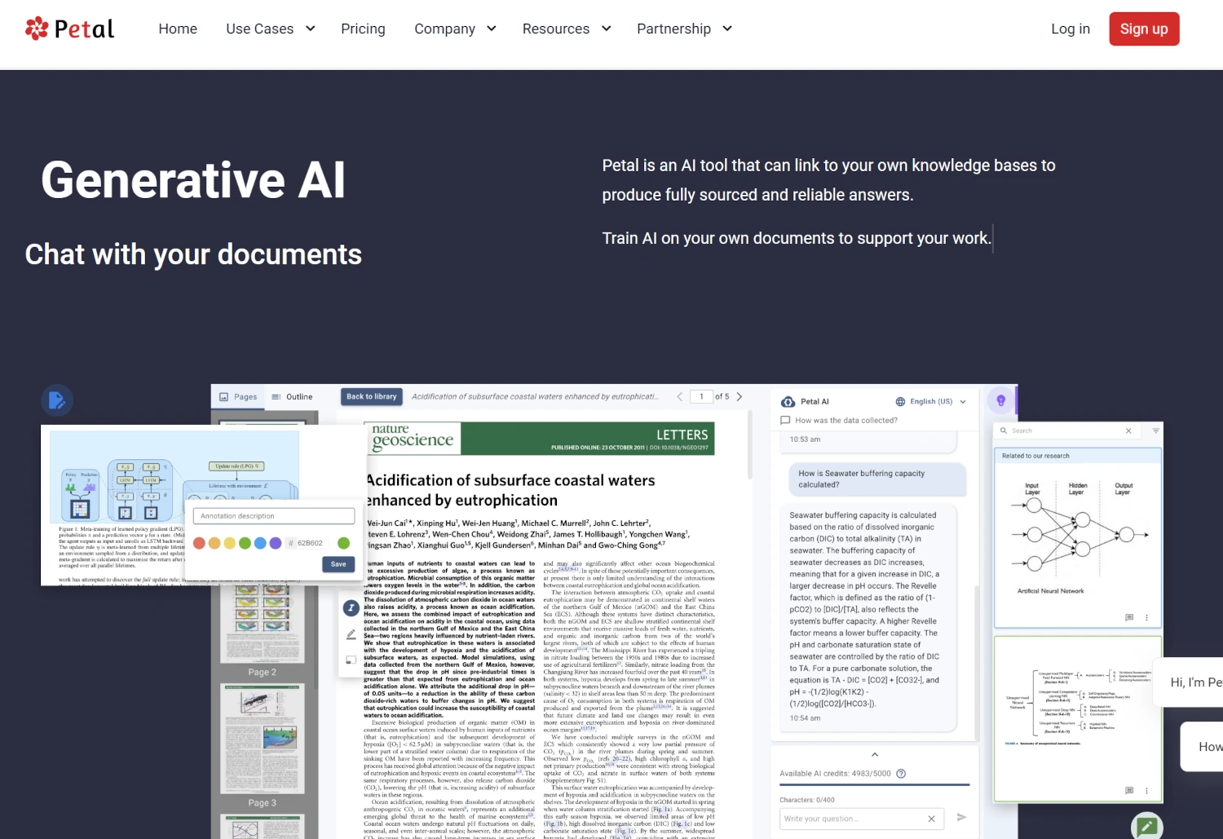Pick the area selection tool
The height and width of the screenshot is (839, 1223).
click(x=351, y=660)
